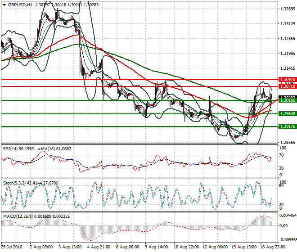Click the 16 Aug 23:00 time label
The width and height of the screenshot is (297, 252).
(x=273, y=247)
